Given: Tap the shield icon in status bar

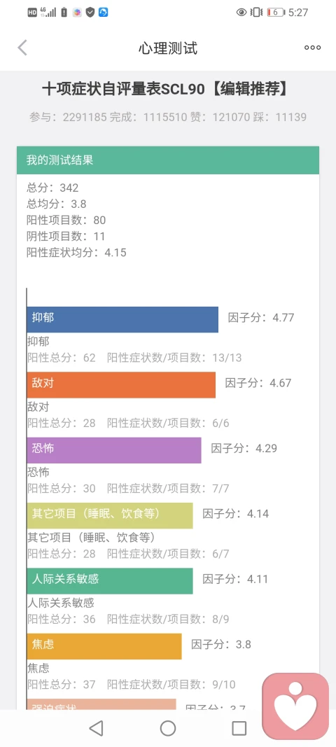Looking at the screenshot, I should pyautogui.click(x=90, y=13).
